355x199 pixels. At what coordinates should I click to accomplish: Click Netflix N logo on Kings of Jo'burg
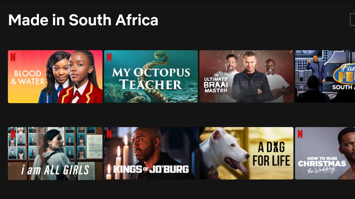[109, 134]
